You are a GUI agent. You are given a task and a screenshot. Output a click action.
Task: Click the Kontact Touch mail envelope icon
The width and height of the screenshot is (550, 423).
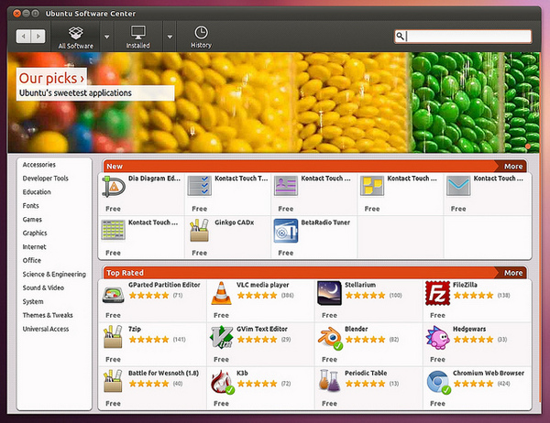458,186
